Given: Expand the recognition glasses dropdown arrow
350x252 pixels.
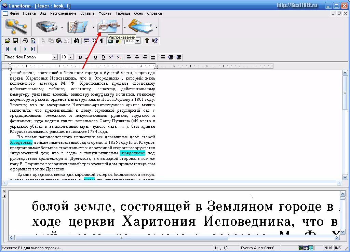Looking at the screenshot, I should [124, 27].
